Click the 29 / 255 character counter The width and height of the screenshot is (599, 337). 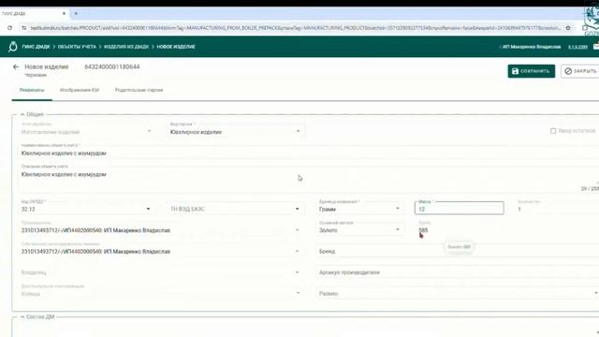tap(590, 189)
